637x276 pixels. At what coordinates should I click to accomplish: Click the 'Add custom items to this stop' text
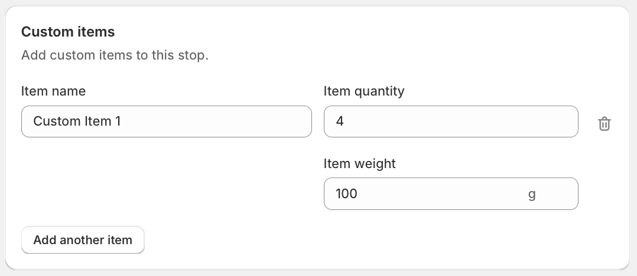click(x=115, y=56)
